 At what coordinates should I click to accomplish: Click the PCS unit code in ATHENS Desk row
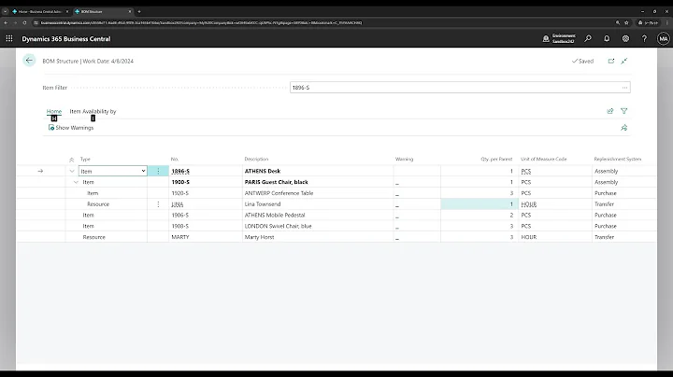point(525,171)
